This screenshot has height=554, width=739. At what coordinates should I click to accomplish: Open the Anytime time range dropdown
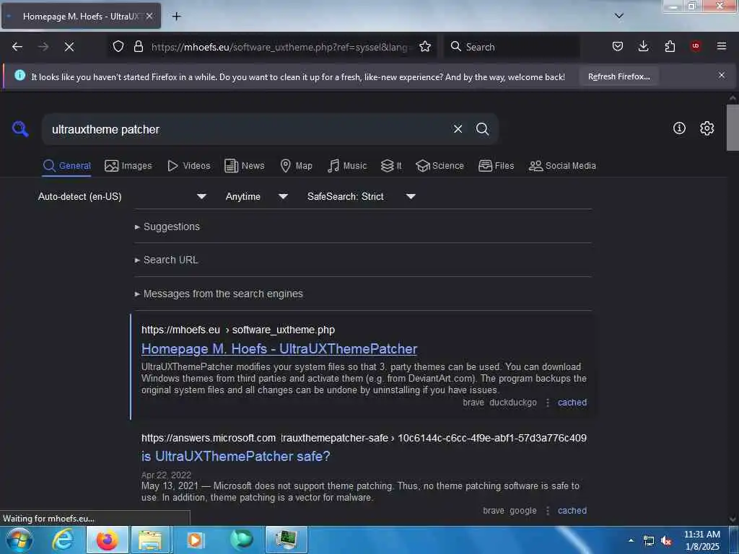point(256,196)
